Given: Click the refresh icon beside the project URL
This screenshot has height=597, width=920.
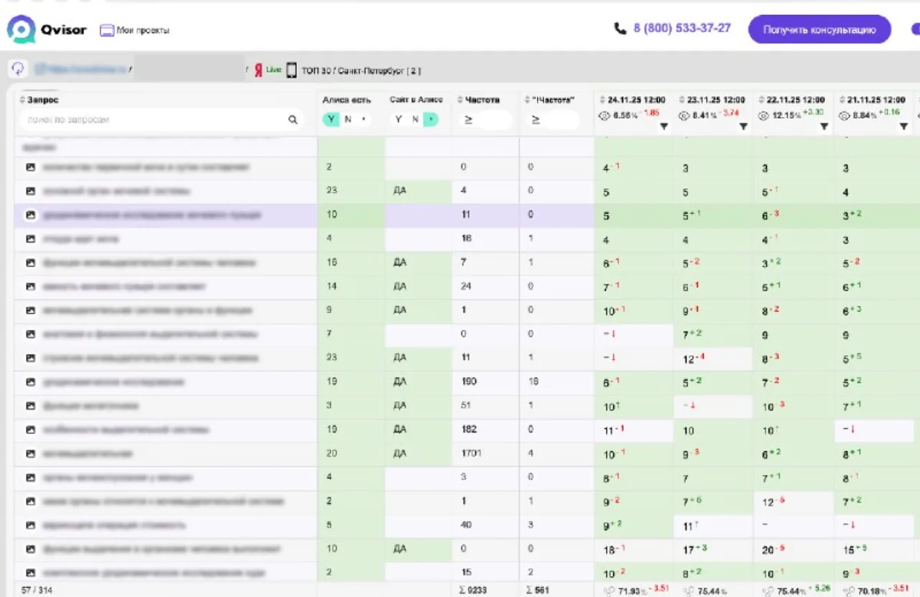Looking at the screenshot, I should tap(18, 69).
